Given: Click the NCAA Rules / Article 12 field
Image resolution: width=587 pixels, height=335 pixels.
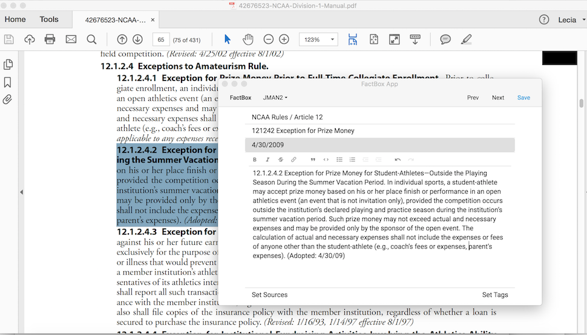Looking at the screenshot, I should [x=380, y=118].
